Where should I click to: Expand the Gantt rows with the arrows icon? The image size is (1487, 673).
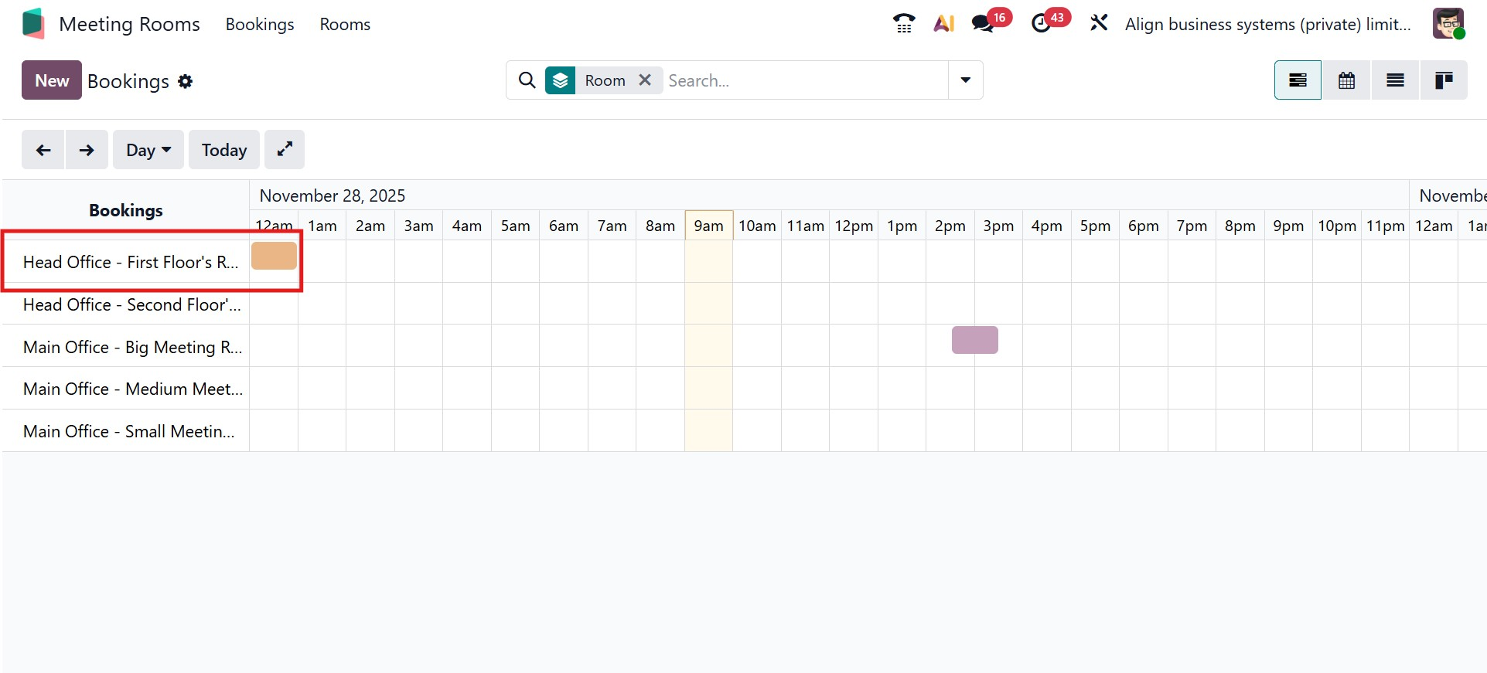click(x=285, y=149)
